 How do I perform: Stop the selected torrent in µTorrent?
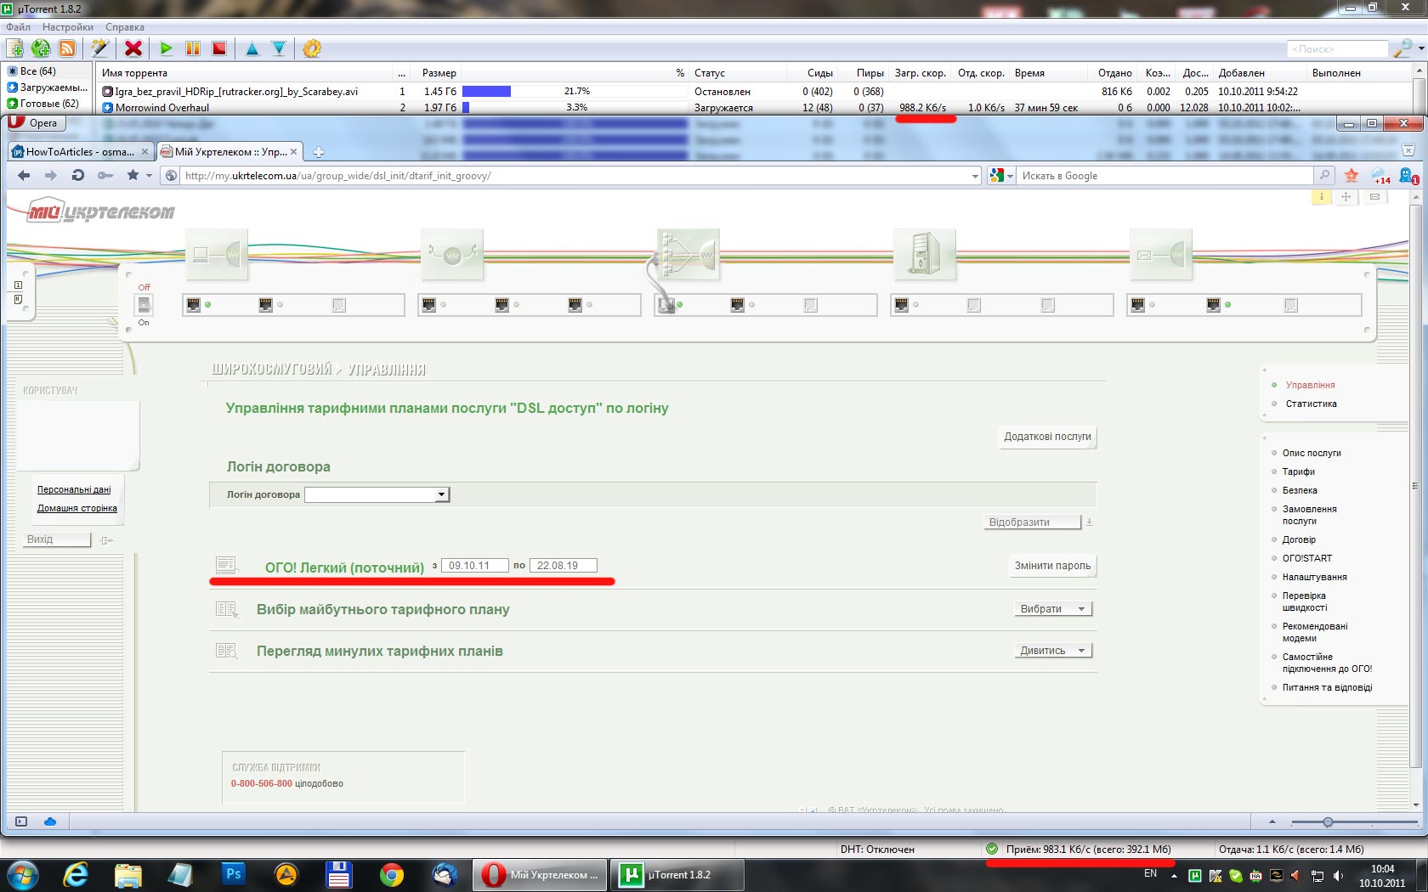219,48
